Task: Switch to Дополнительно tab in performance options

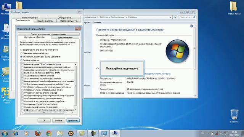Action: click(x=65, y=37)
